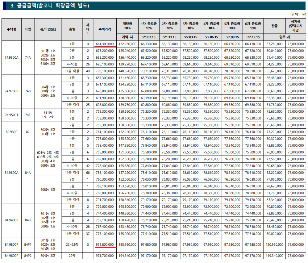Select the housing type cell '74.9700B'
Screen dimensions: 308x263
pyautogui.click(x=12, y=91)
